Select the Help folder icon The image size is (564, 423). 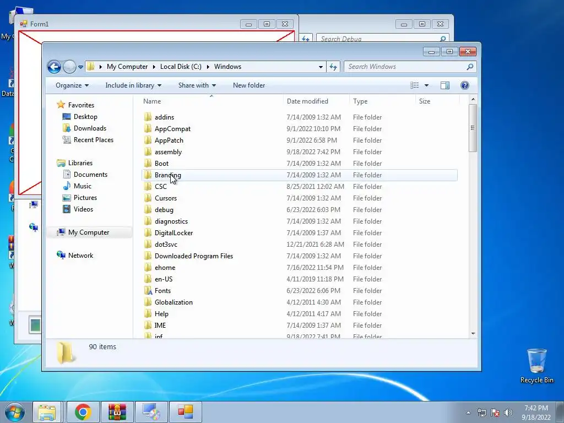[148, 313]
